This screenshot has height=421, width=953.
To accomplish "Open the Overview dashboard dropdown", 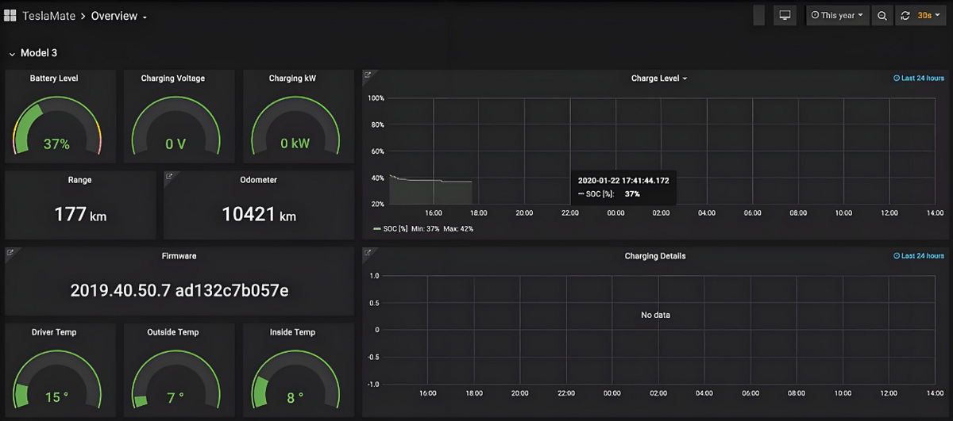I will [119, 16].
